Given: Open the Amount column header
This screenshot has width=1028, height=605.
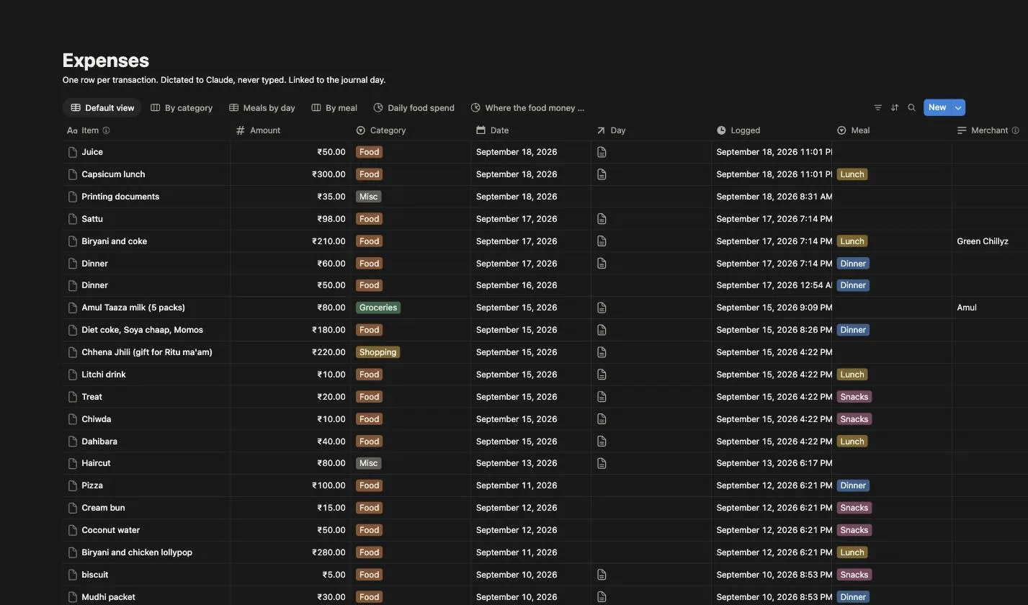Looking at the screenshot, I should pyautogui.click(x=290, y=130).
